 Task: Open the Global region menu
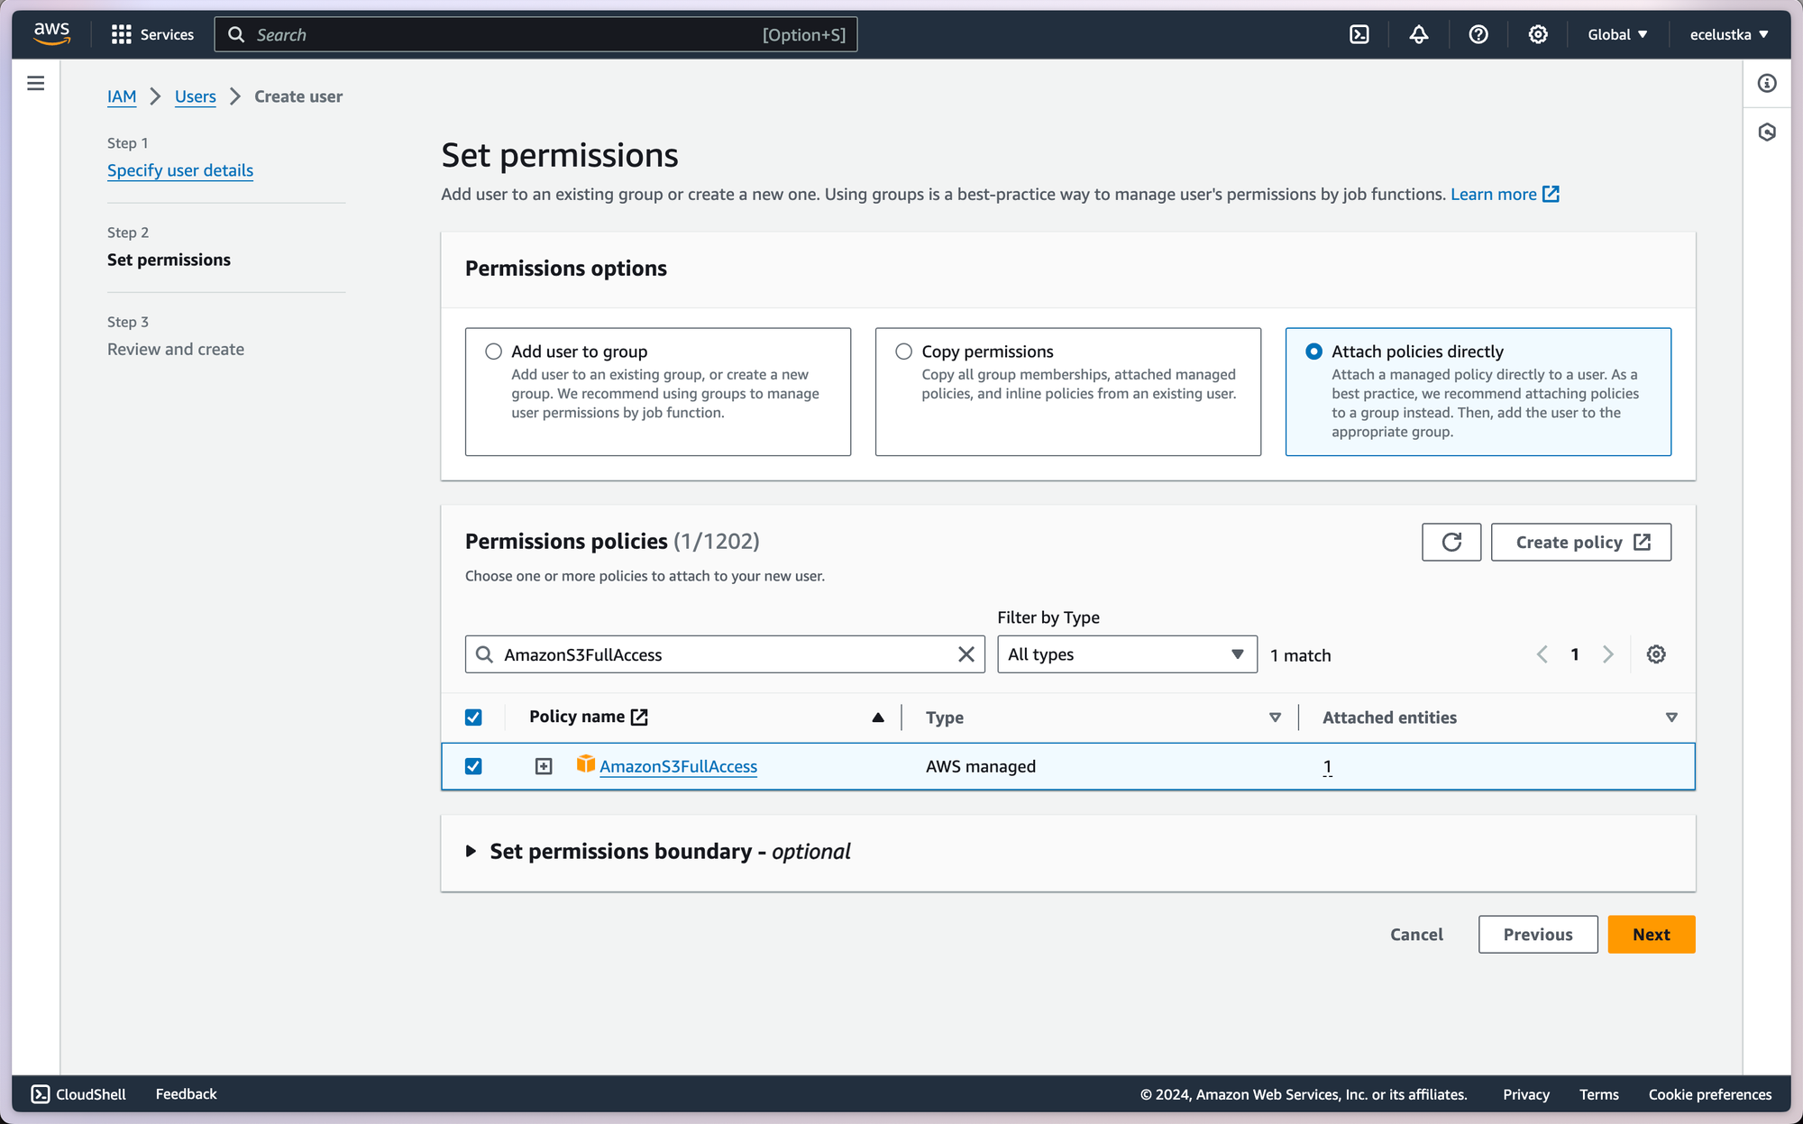(x=1616, y=34)
